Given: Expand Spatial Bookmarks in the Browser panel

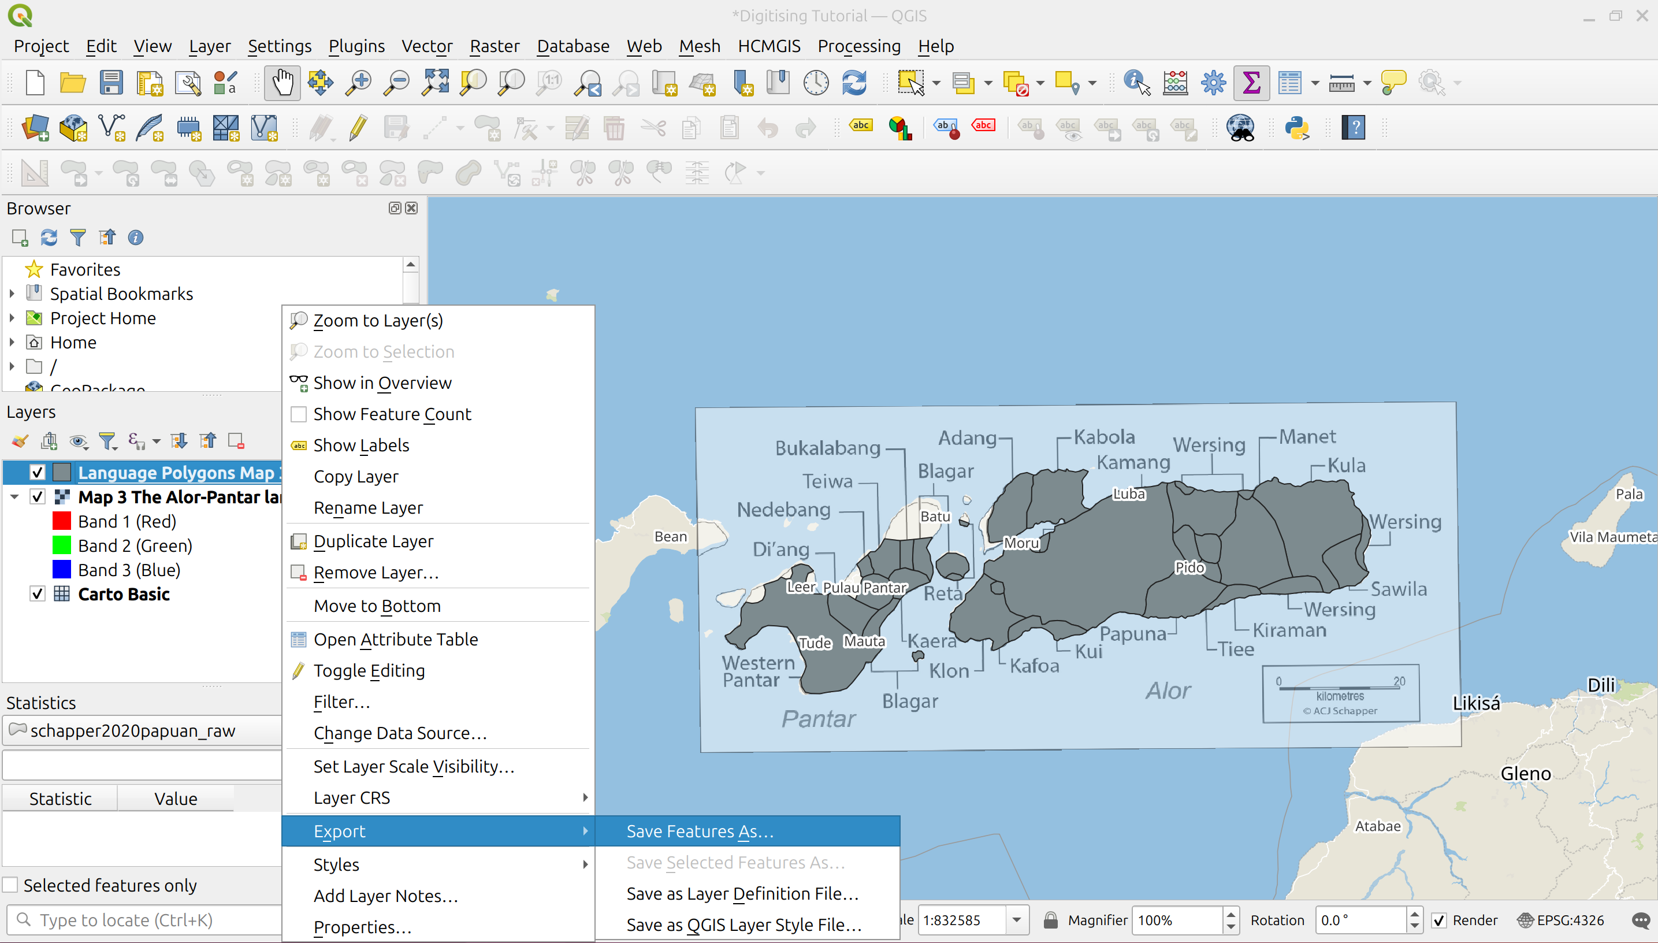Looking at the screenshot, I should tap(12, 294).
